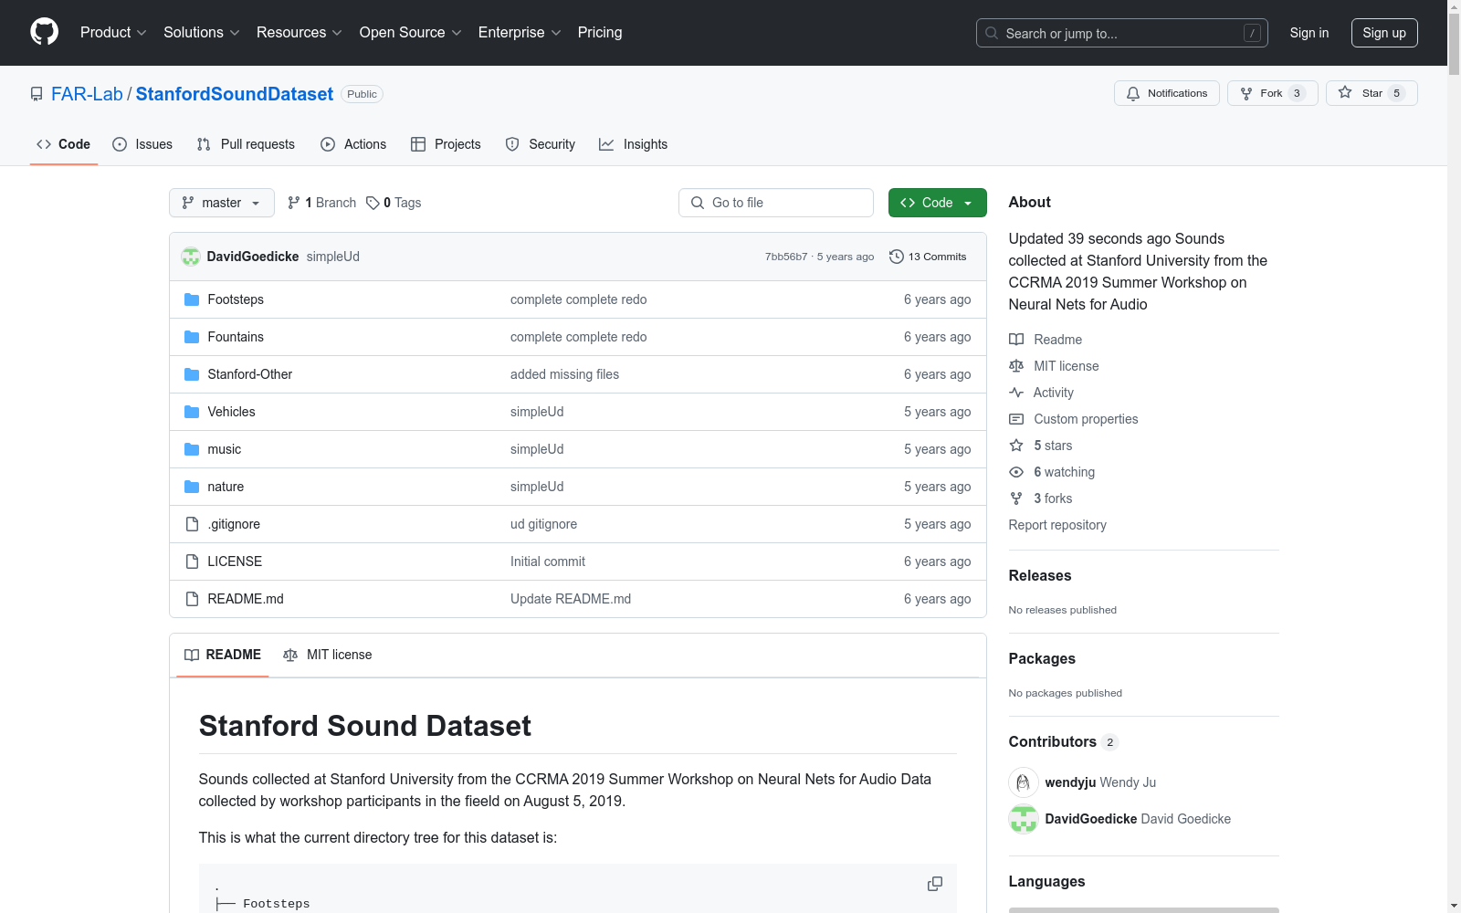Screen dimensions: 1461x913
Task: Open the StanfordSoundDataset repository link
Action: tap(235, 94)
